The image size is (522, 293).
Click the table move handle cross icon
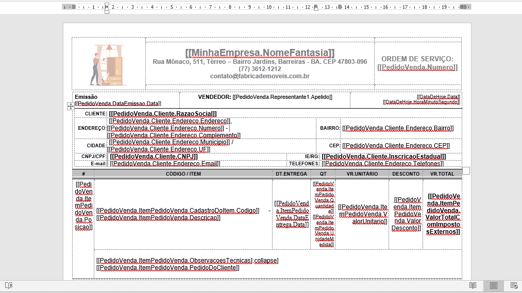tap(71, 106)
